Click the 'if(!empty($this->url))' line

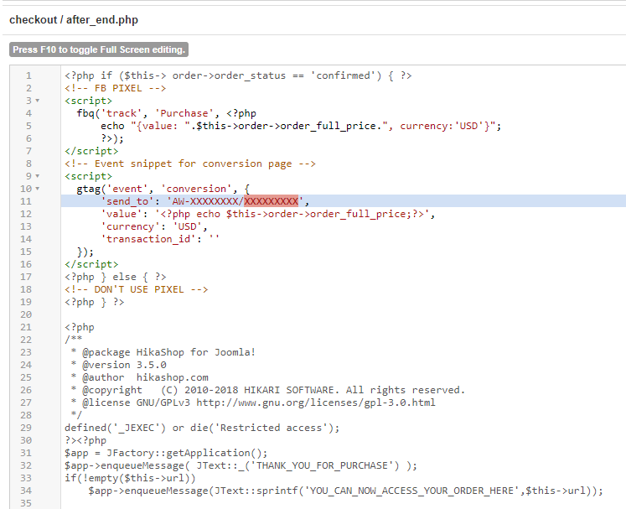130,478
